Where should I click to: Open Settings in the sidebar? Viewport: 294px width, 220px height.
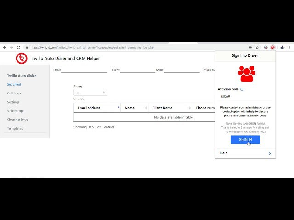(13, 102)
